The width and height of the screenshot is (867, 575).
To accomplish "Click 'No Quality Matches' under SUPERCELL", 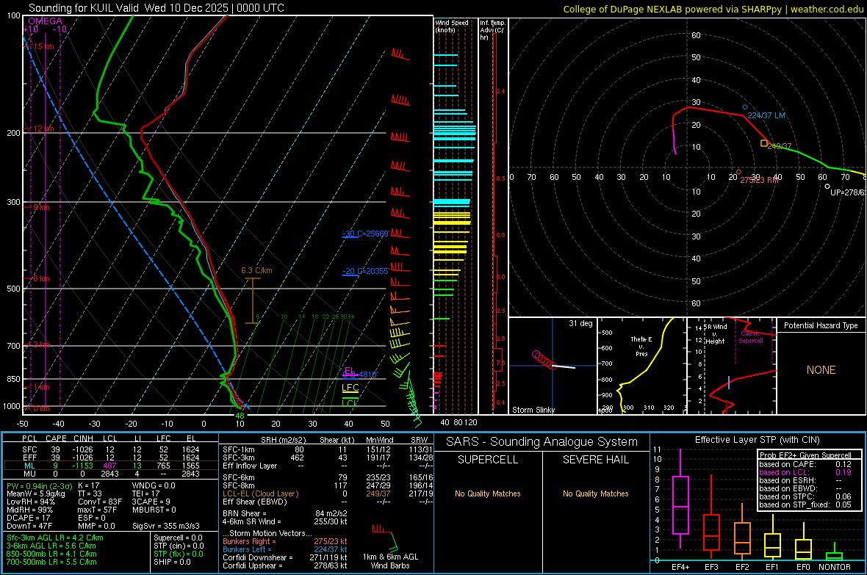I will click(x=488, y=493).
